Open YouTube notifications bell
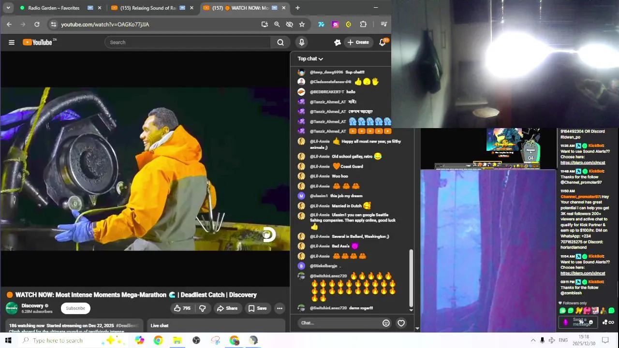Image resolution: width=619 pixels, height=348 pixels. tap(383, 43)
